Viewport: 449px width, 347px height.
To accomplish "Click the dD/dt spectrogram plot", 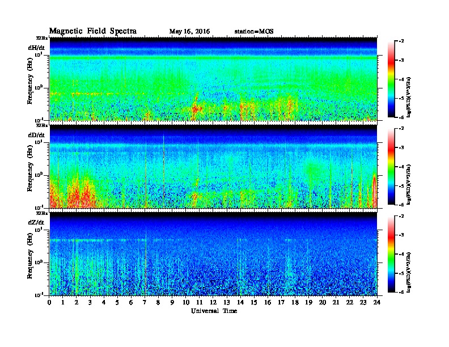I will coord(213,166).
